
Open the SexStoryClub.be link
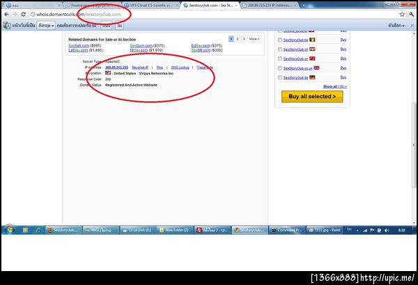[x=295, y=40]
